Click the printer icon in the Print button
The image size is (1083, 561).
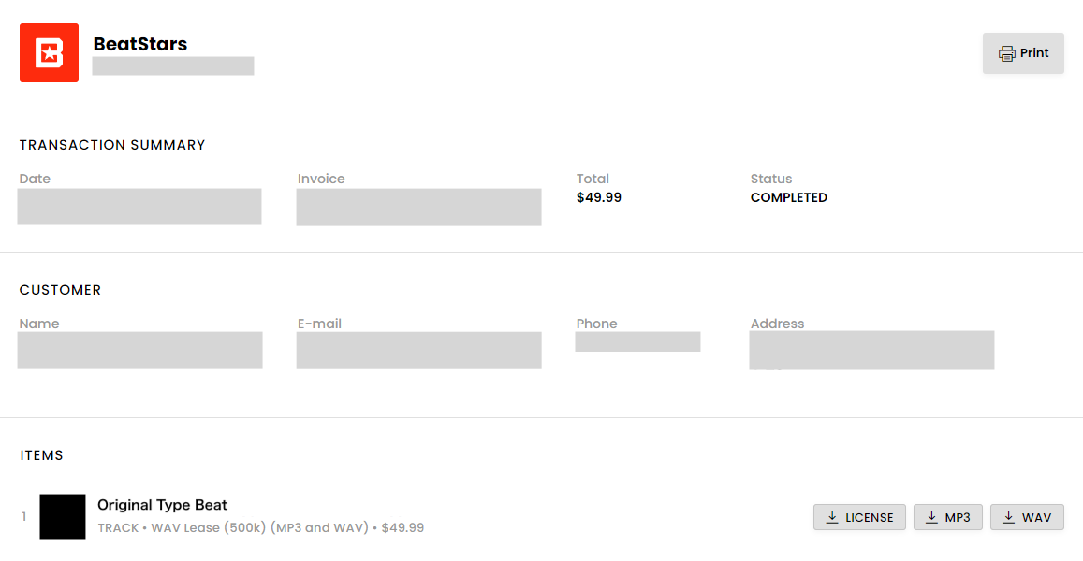coord(1006,54)
